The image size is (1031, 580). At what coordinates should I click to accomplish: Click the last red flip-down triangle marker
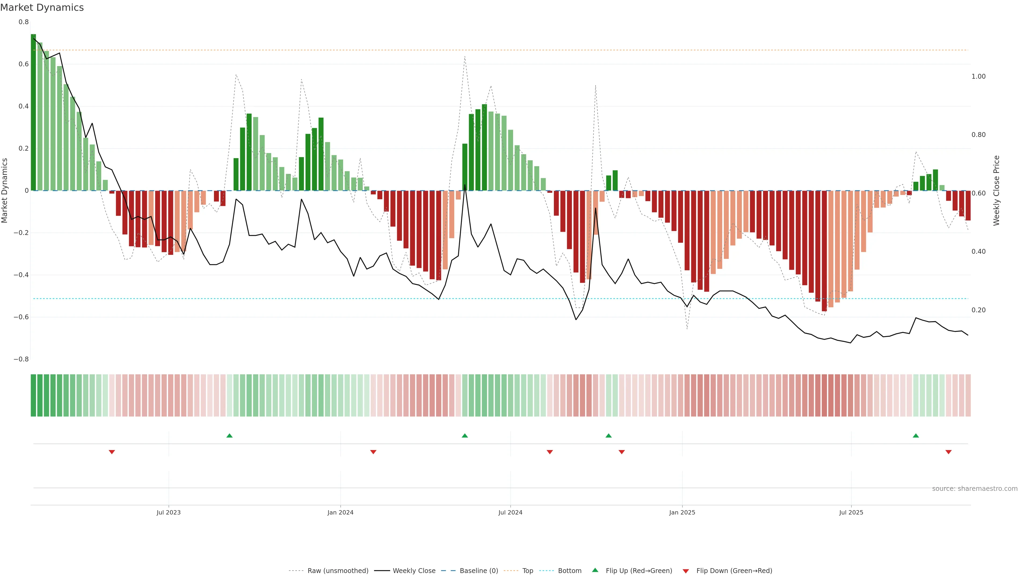pyautogui.click(x=949, y=452)
